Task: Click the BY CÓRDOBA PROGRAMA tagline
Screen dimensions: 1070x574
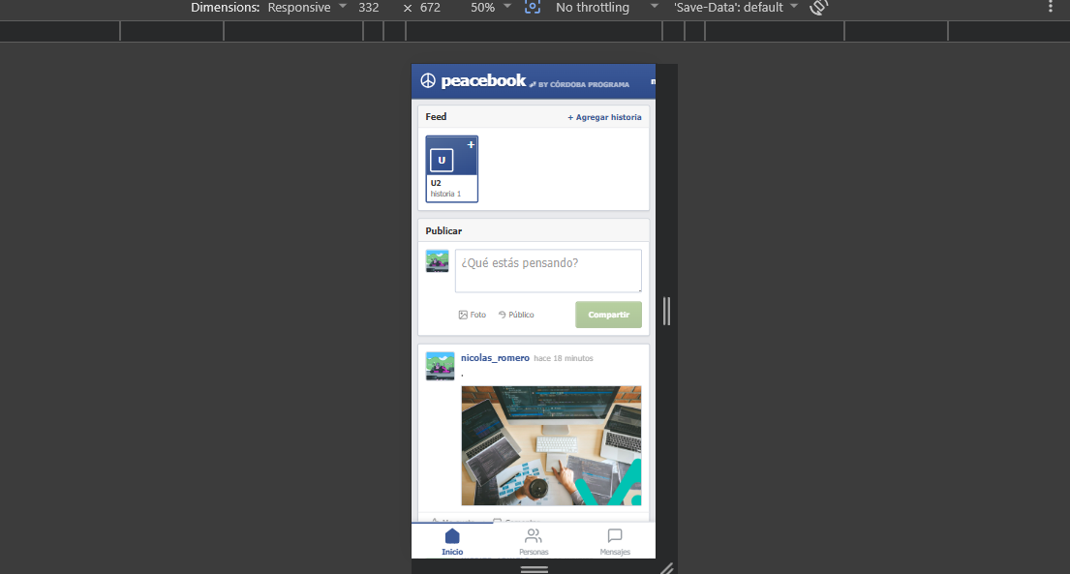Action: click(x=584, y=84)
